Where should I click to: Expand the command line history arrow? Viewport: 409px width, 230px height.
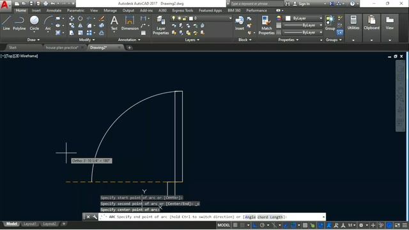pyautogui.click(x=324, y=217)
